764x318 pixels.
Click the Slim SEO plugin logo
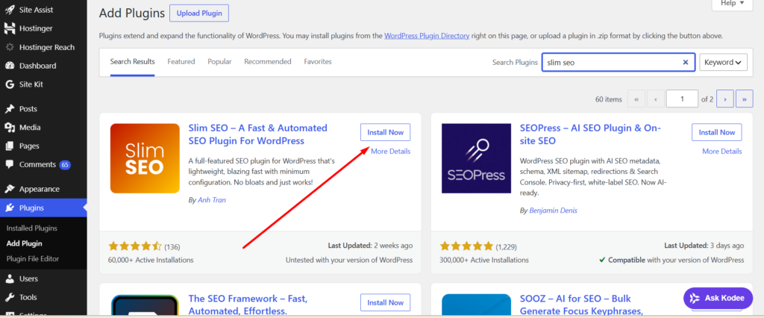[145, 158]
